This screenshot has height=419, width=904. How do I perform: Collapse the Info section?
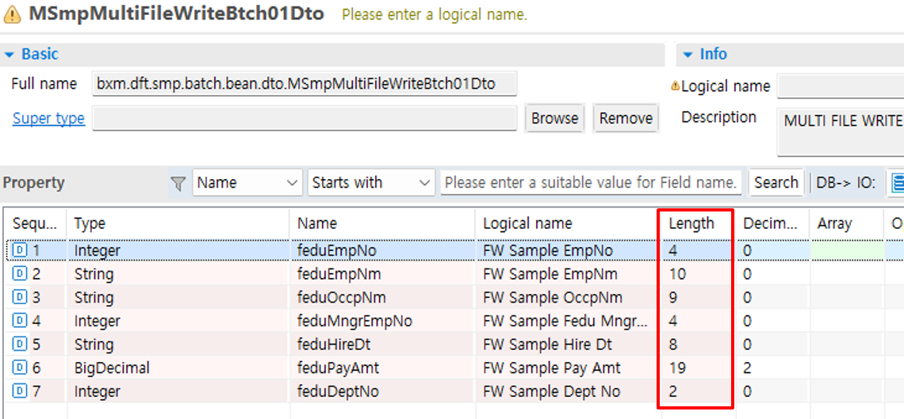pyautogui.click(x=688, y=55)
